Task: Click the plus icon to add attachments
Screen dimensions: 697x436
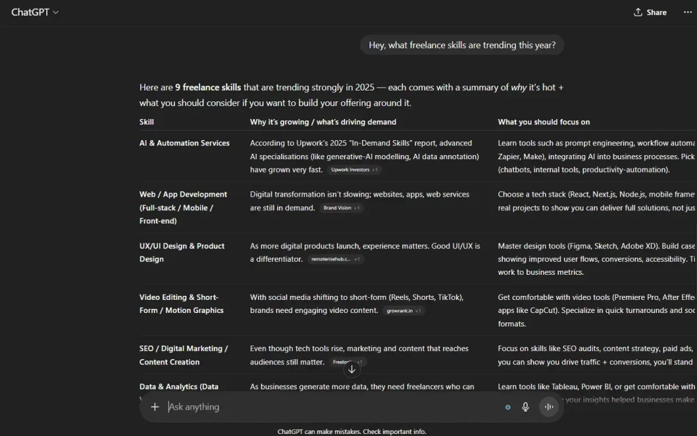Action: pos(155,407)
